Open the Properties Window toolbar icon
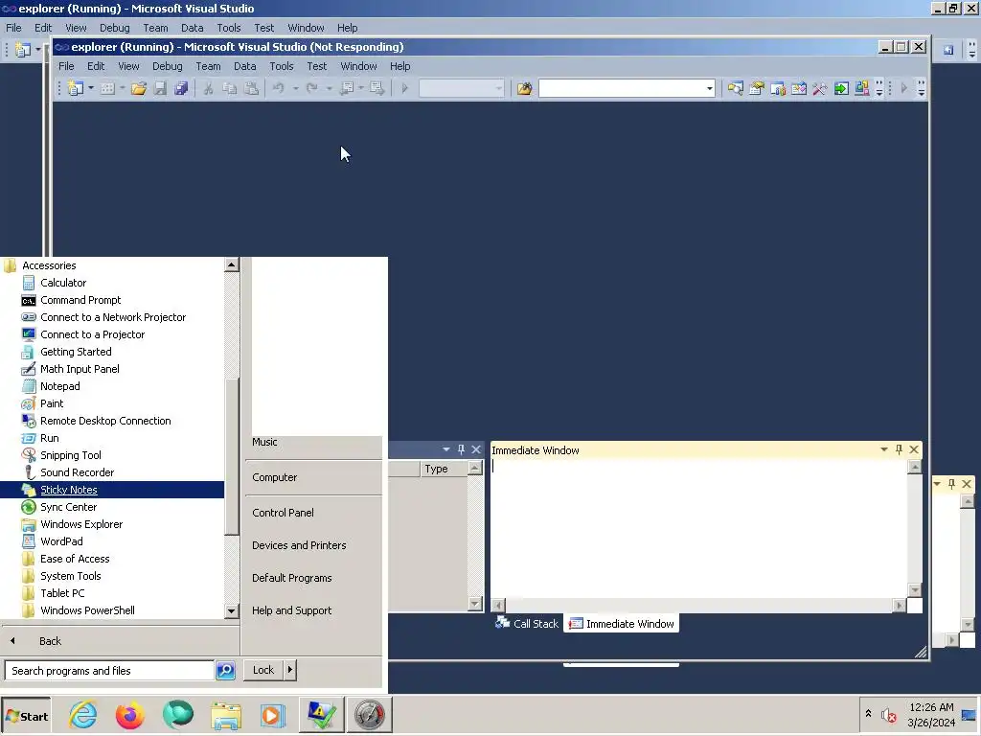 757,88
